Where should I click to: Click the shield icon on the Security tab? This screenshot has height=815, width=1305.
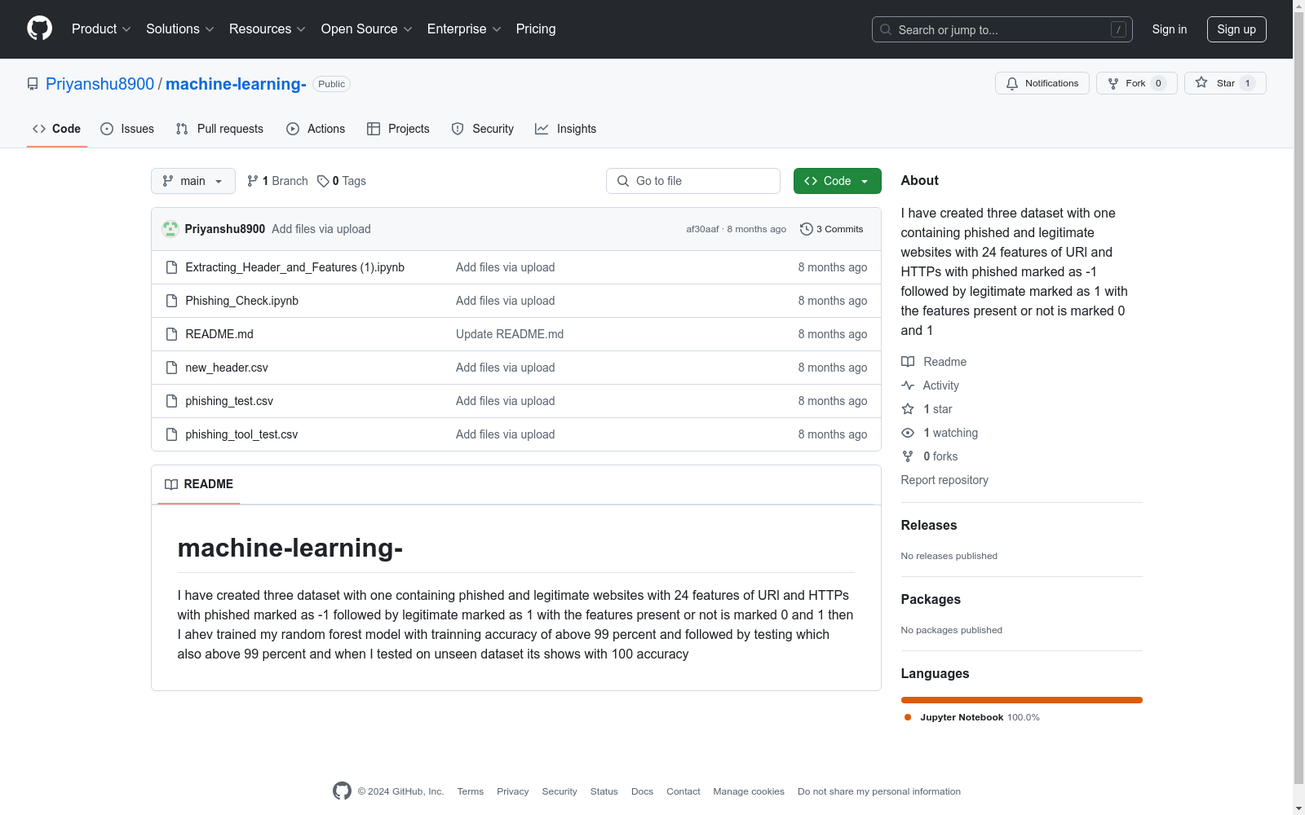(x=458, y=129)
